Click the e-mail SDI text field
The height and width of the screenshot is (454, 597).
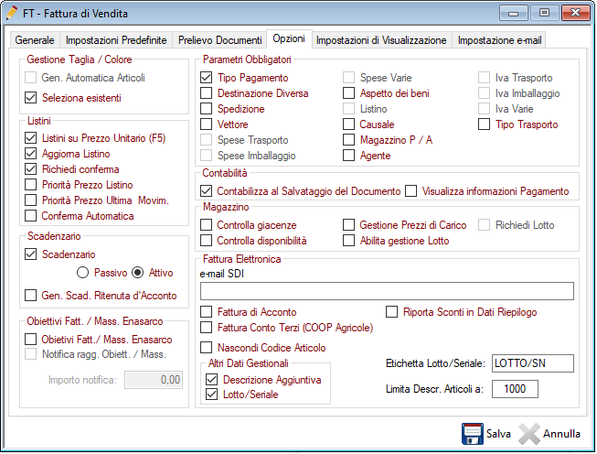pyautogui.click(x=386, y=291)
